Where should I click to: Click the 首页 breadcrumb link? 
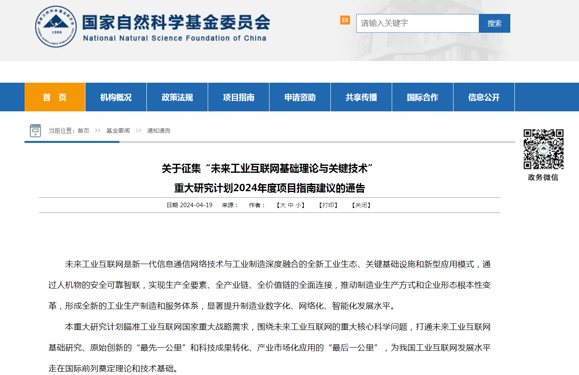(x=83, y=131)
